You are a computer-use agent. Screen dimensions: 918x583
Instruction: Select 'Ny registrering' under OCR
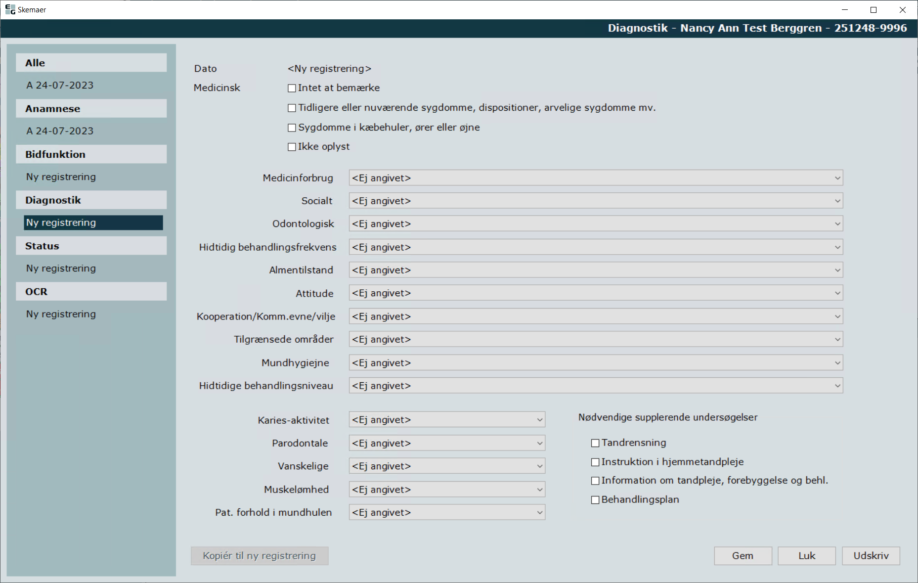[61, 314]
